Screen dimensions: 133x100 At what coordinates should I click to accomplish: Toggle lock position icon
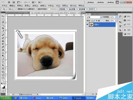[x=97, y=21]
